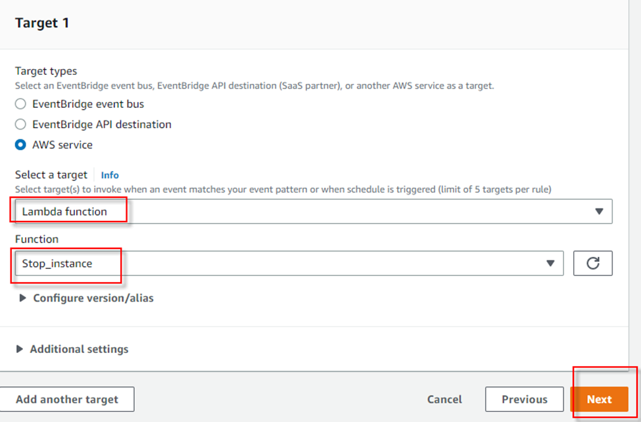The height and width of the screenshot is (422, 641).
Task: Click the refresh functions icon button
Action: tap(593, 264)
